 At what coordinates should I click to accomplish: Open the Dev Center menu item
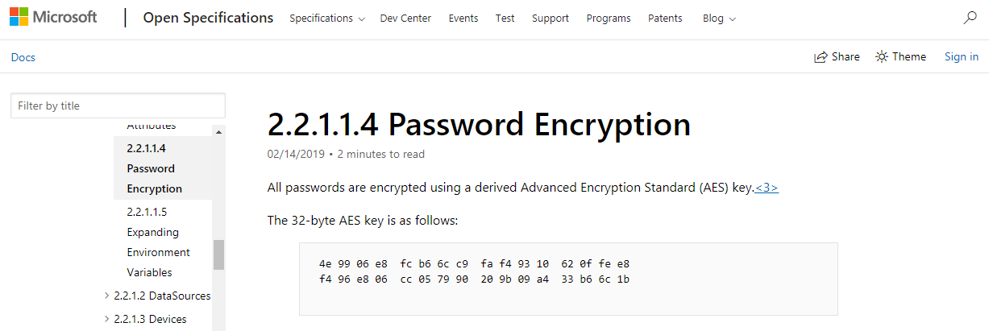tap(405, 19)
